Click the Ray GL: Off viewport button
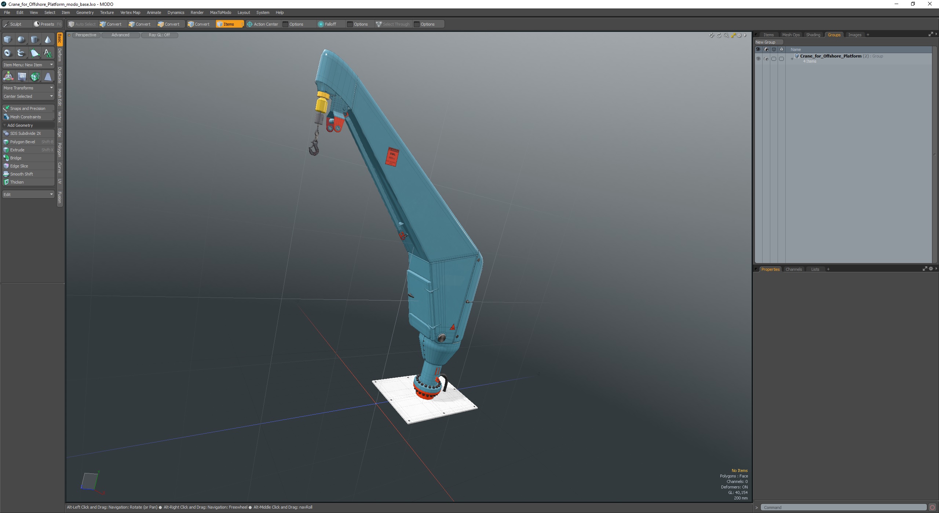Viewport: 939px width, 513px height. coord(159,35)
